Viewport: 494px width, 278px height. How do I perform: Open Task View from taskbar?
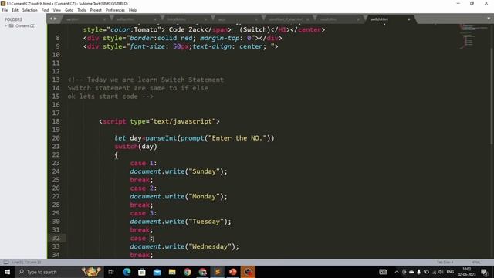(111, 272)
